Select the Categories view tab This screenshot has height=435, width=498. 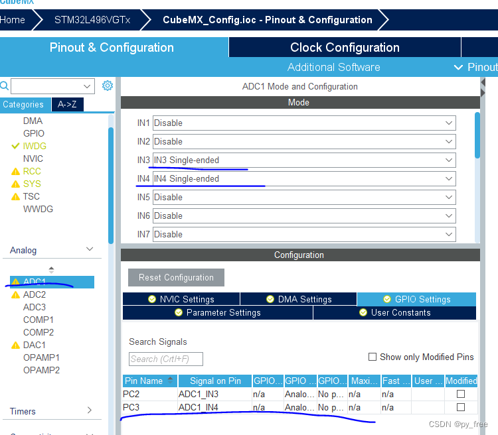coord(25,104)
